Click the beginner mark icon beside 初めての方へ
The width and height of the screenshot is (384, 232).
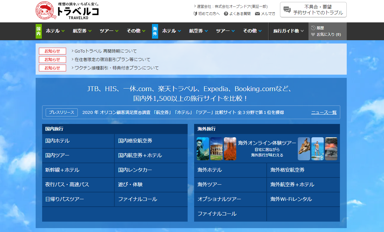pyautogui.click(x=195, y=14)
